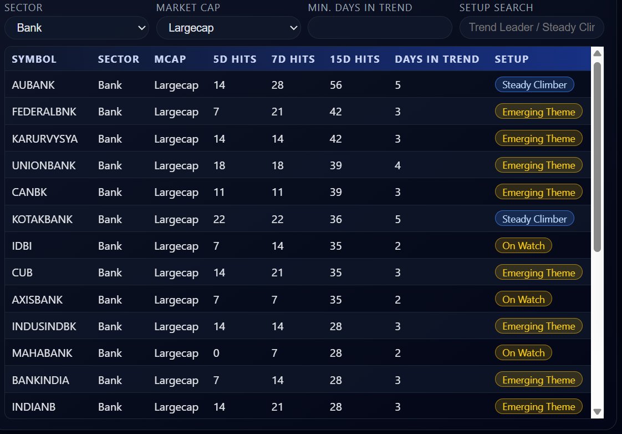Click MAHABANK's On Watch badge

pyautogui.click(x=523, y=352)
